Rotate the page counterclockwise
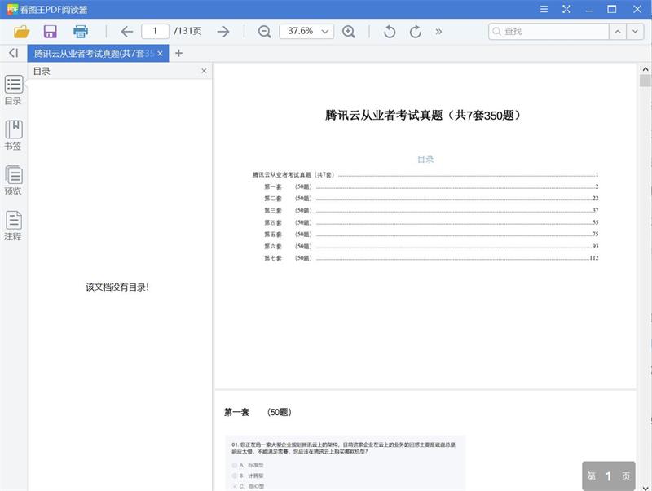Image resolution: width=652 pixels, height=491 pixels. click(x=390, y=32)
